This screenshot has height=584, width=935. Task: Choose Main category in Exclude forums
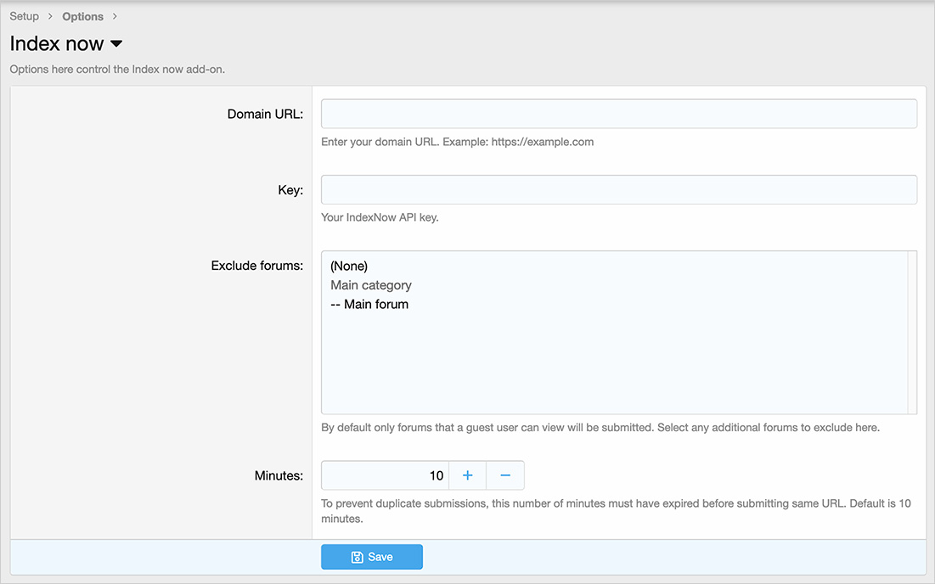371,285
